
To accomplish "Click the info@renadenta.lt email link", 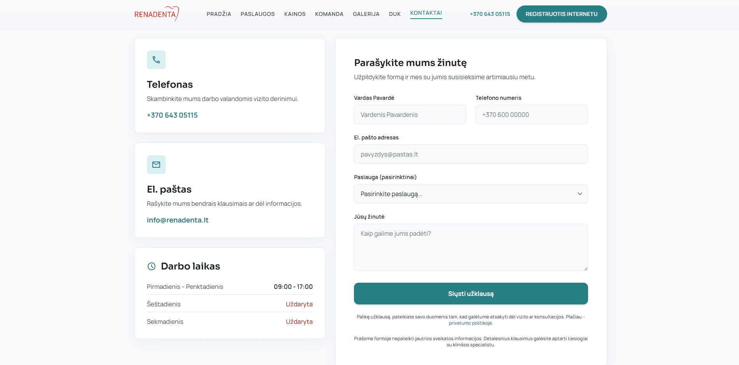I will point(178,220).
